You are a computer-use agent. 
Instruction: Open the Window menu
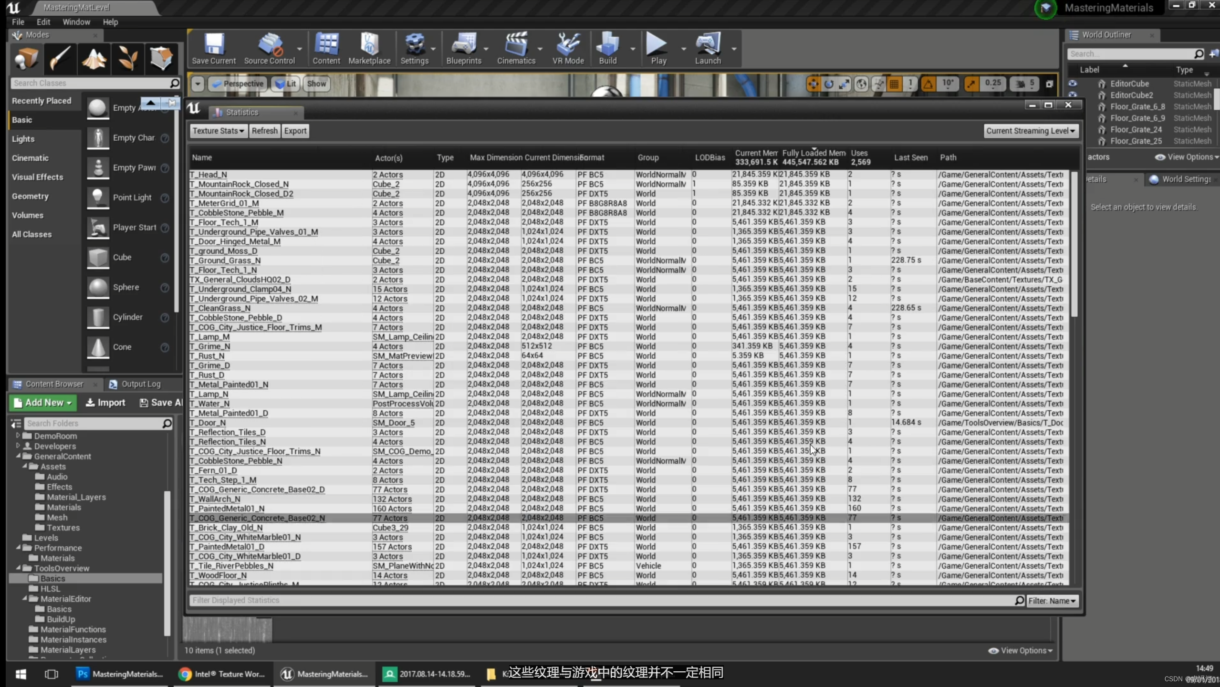76,22
